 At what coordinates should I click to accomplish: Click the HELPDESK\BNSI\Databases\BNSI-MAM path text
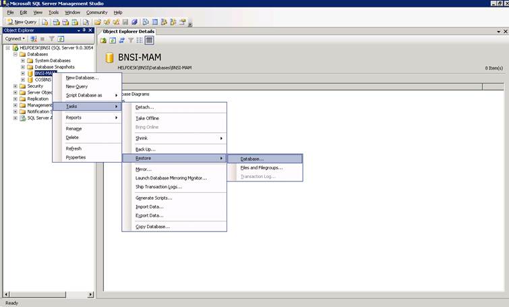click(x=154, y=68)
